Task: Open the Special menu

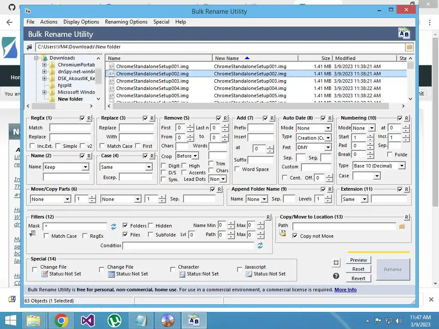Action: coord(161,22)
